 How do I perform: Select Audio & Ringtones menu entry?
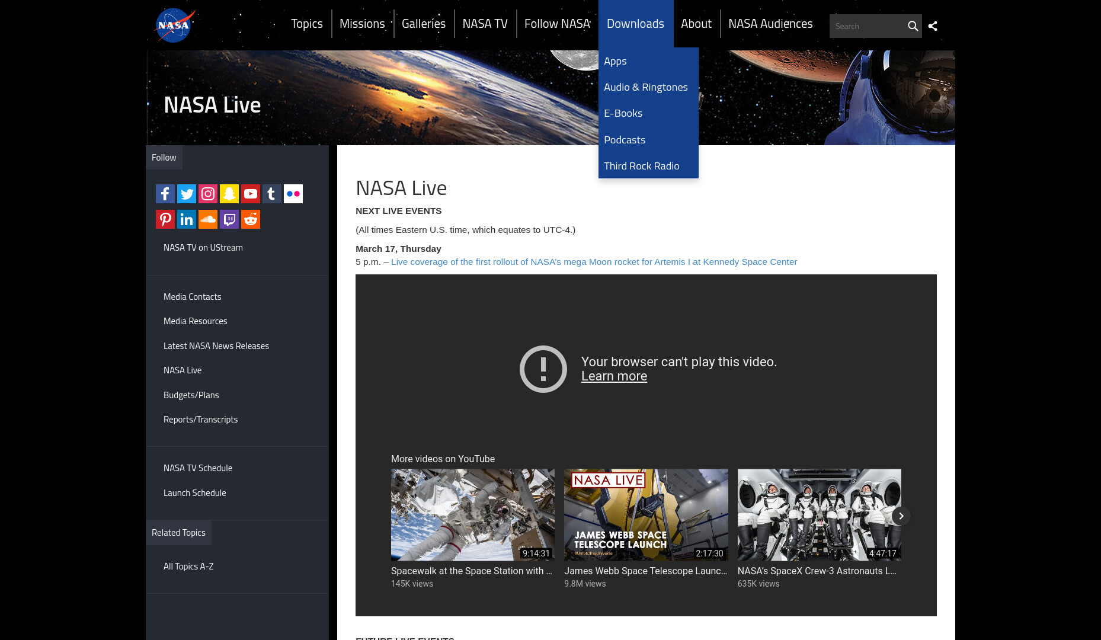[x=648, y=87]
